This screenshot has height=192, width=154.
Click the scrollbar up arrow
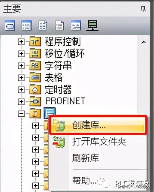(144, 42)
